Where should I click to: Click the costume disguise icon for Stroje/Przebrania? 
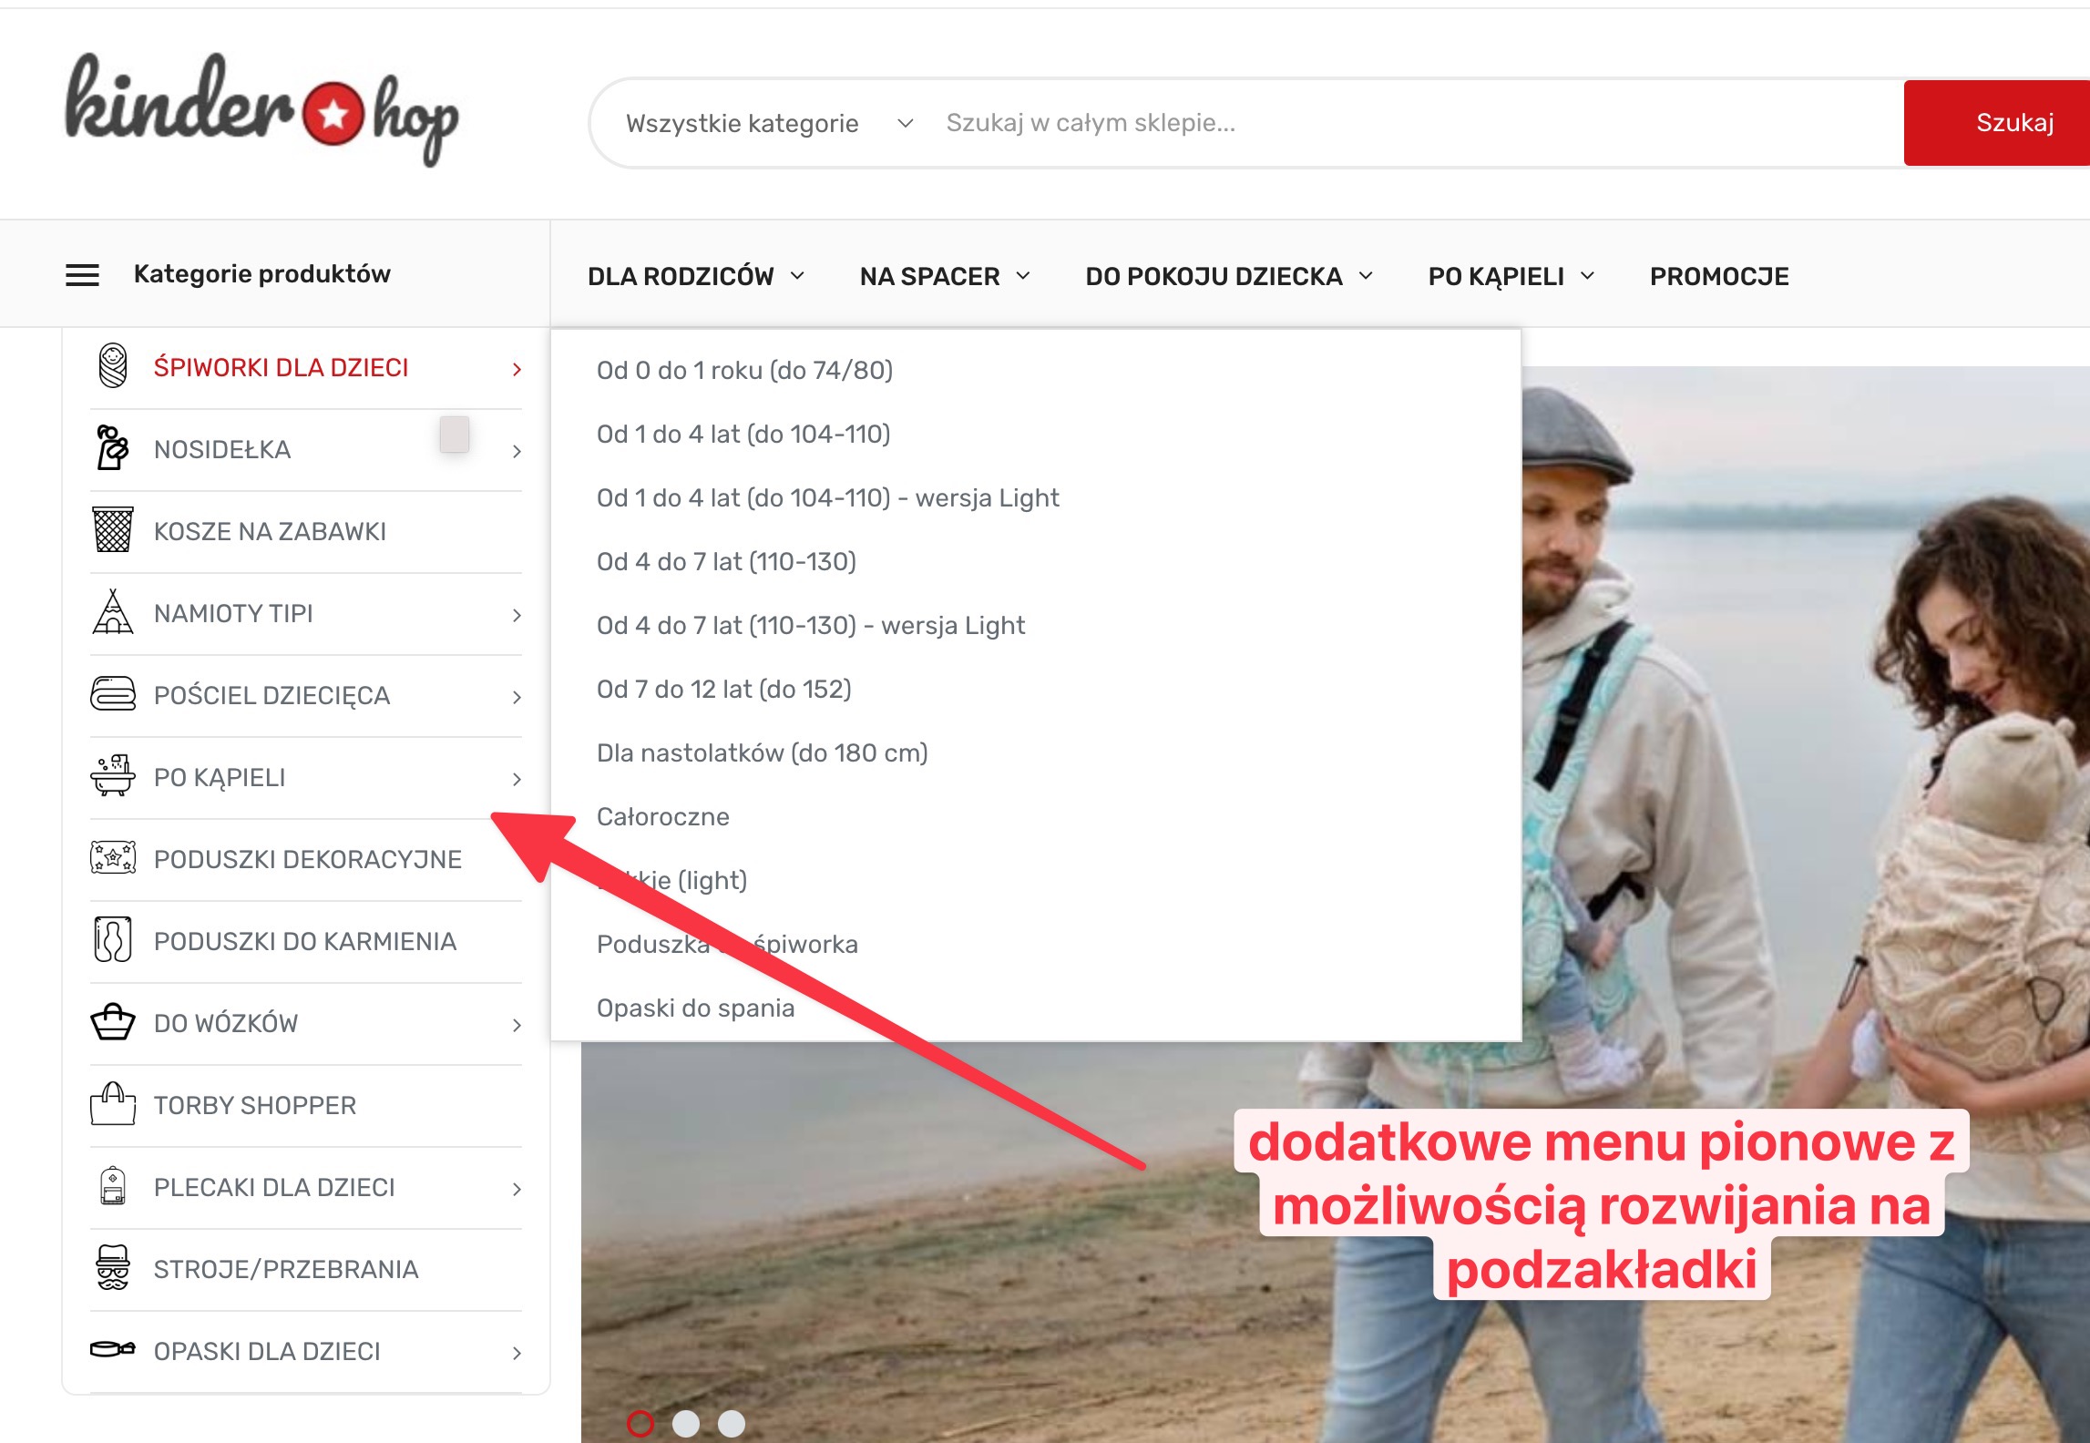tap(113, 1268)
